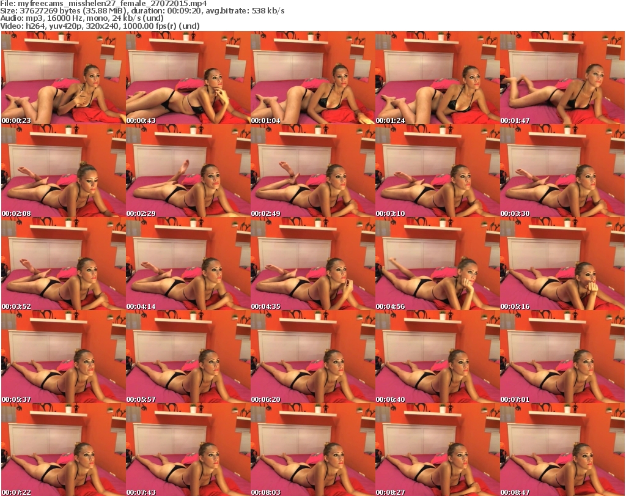Open the thumbnail stamped 00:00:23
The image size is (626, 496).
pos(63,78)
